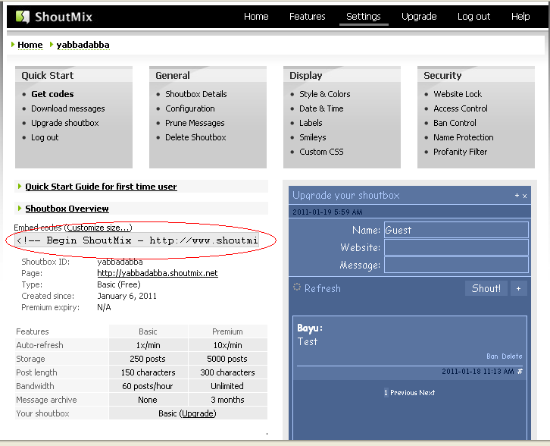Click Delete on Bayu's message

pyautogui.click(x=512, y=356)
